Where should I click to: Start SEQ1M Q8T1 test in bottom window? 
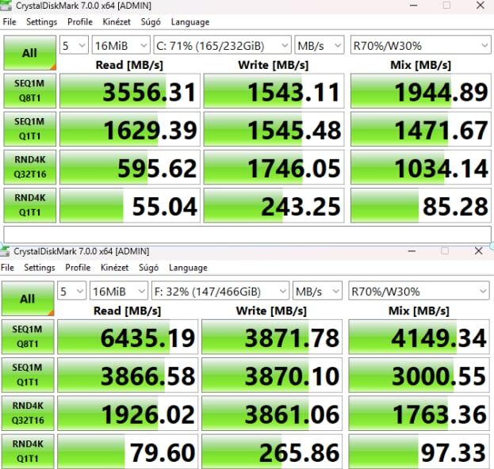pyautogui.click(x=28, y=337)
